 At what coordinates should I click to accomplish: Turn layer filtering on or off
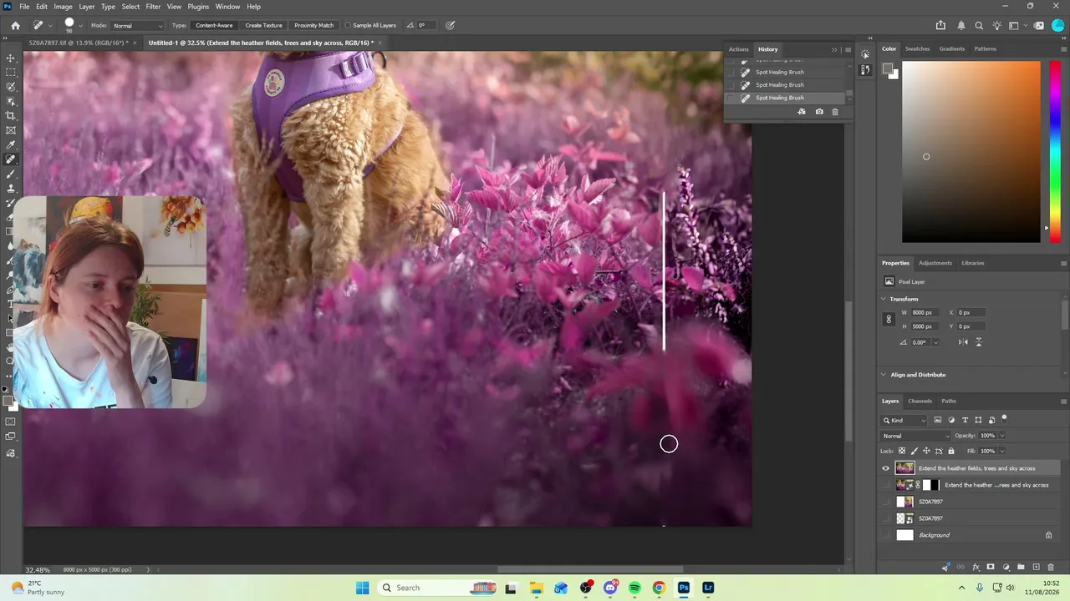1004,419
